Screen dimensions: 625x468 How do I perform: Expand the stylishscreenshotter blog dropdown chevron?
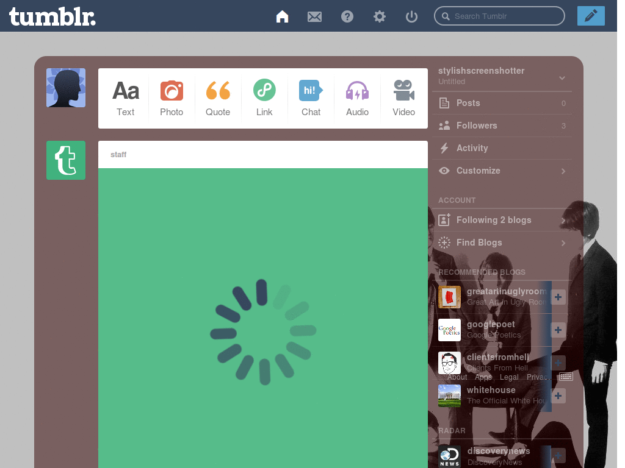[562, 77]
